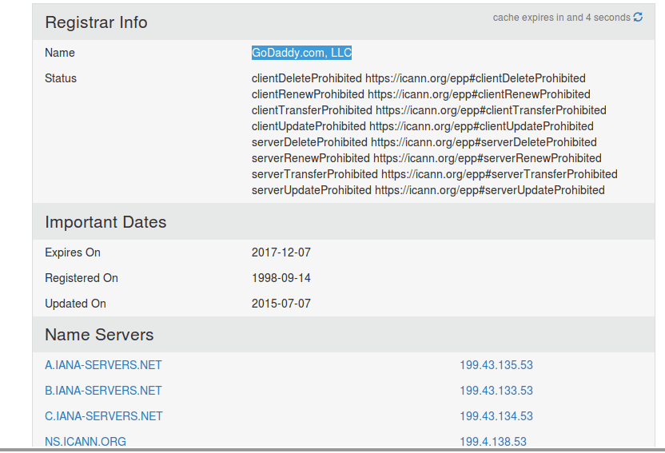Click the IP address 199.43.133.53
Image resolution: width=665 pixels, height=453 pixels.
tap(496, 391)
